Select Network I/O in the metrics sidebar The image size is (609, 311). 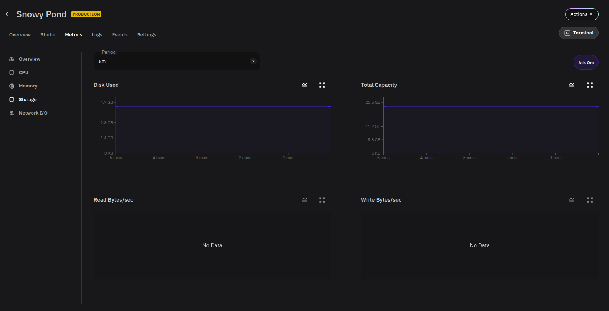(x=33, y=113)
